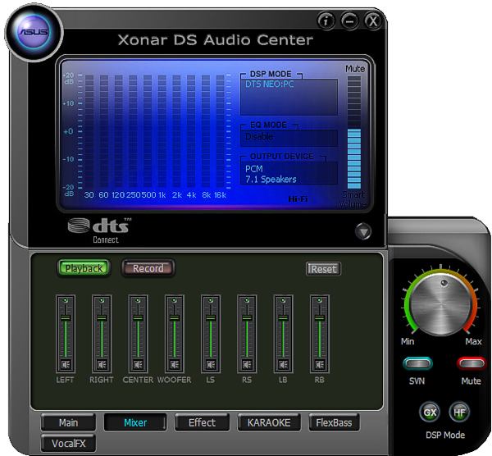Click DSP MODE box showing DTS NEO:PC

point(289,97)
